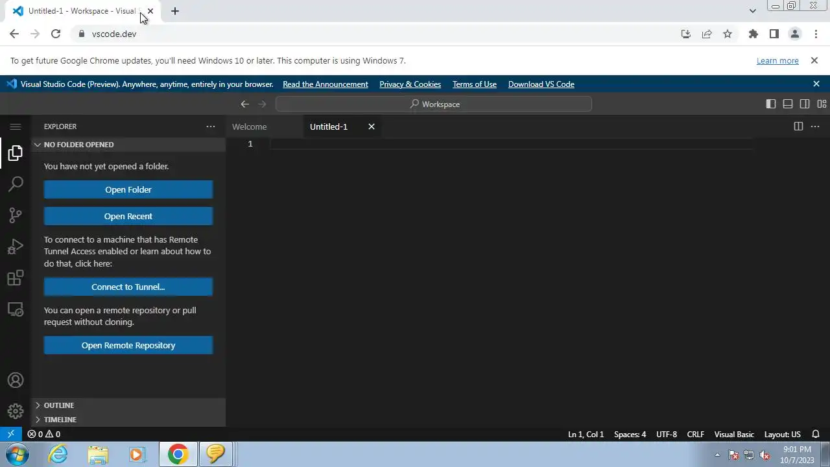Viewport: 830px width, 467px height.
Task: Open the Extensions view
Action: (16, 278)
